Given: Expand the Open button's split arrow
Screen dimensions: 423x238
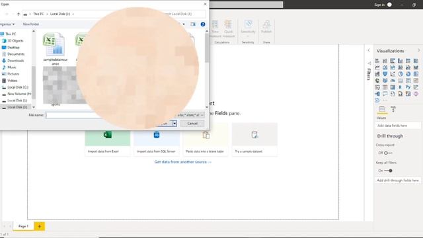Looking at the screenshot, I should (174, 124).
